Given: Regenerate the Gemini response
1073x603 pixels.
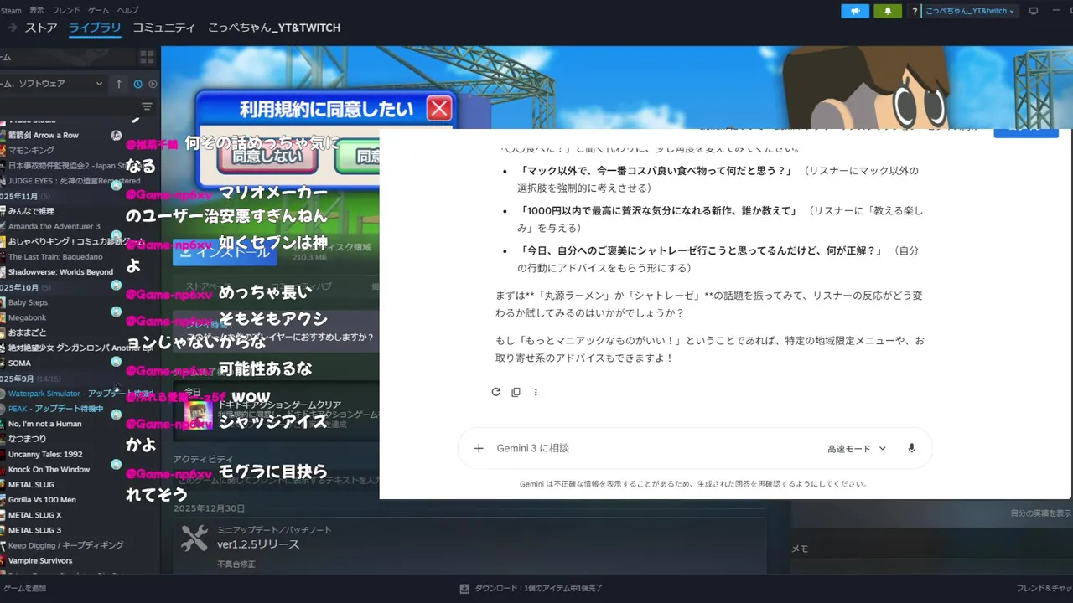Looking at the screenshot, I should pos(495,392).
